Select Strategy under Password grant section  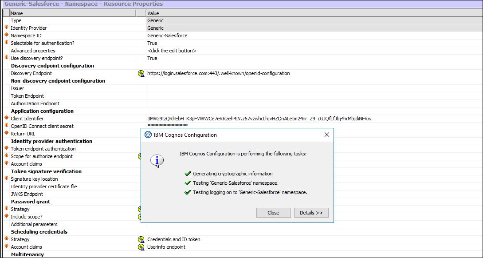(20, 209)
